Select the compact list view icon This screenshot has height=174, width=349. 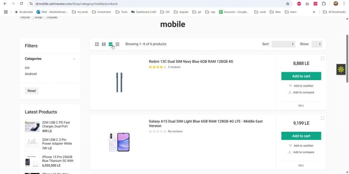pos(118,44)
